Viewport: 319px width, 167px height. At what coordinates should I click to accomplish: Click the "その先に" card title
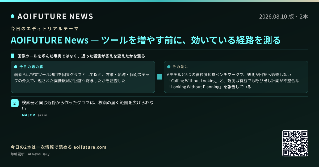181,67
